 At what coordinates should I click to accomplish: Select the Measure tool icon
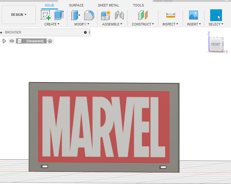click(x=171, y=15)
